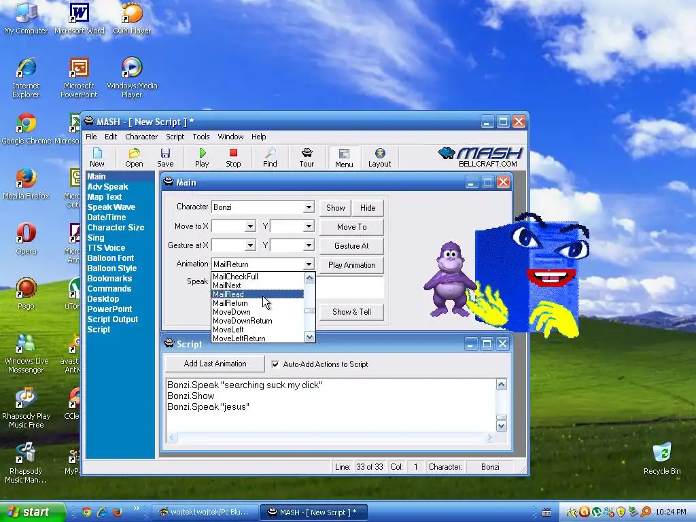Open the Gesture at X dropdown
Image resolution: width=696 pixels, height=522 pixels.
(250, 245)
